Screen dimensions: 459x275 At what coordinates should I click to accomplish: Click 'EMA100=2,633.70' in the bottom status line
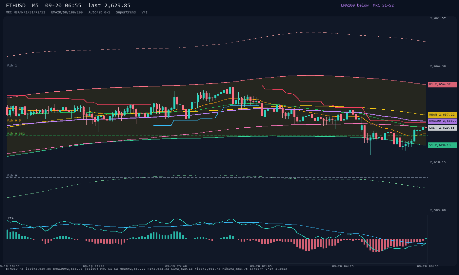68,269
